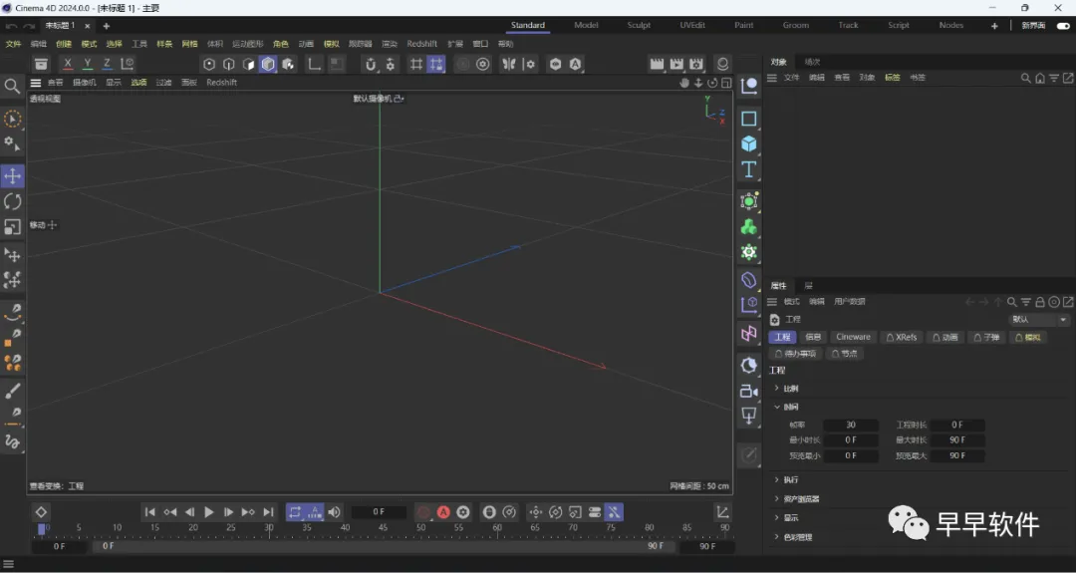Open the Redshift menu in main menu bar
The height and width of the screenshot is (573, 1076).
pos(422,44)
